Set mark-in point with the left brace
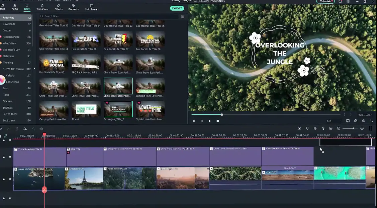 (x=345, y=115)
